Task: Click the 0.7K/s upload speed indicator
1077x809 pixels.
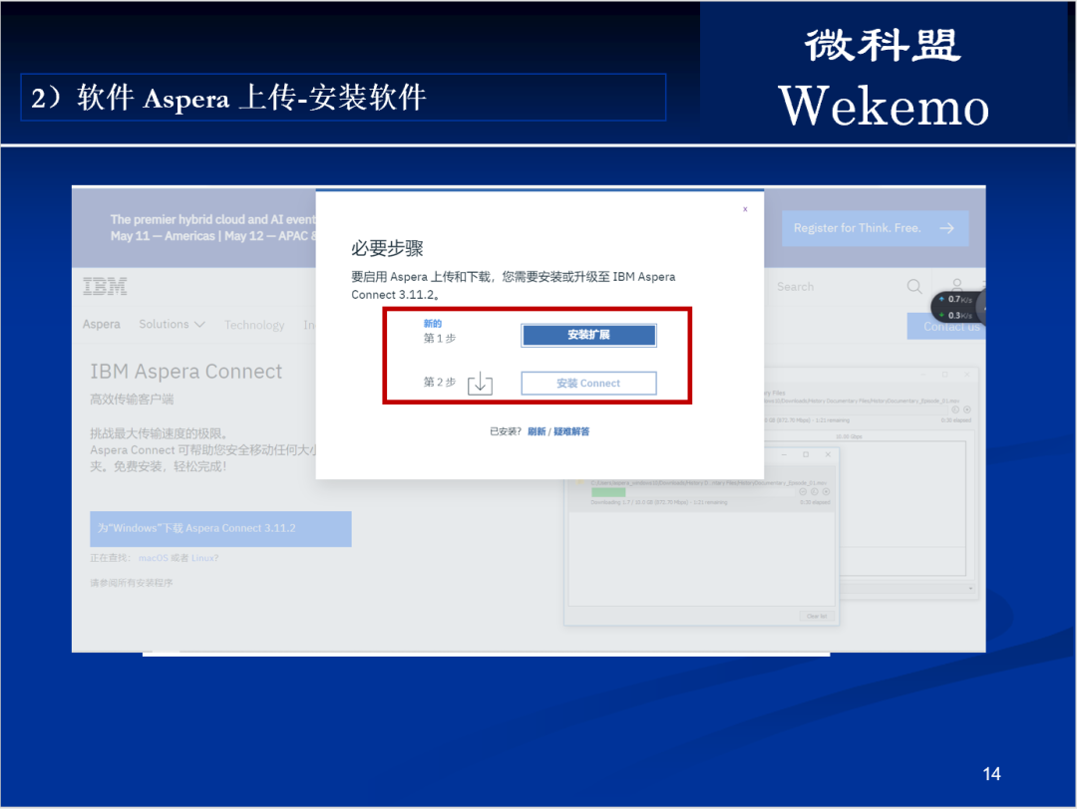Action: click(x=956, y=299)
